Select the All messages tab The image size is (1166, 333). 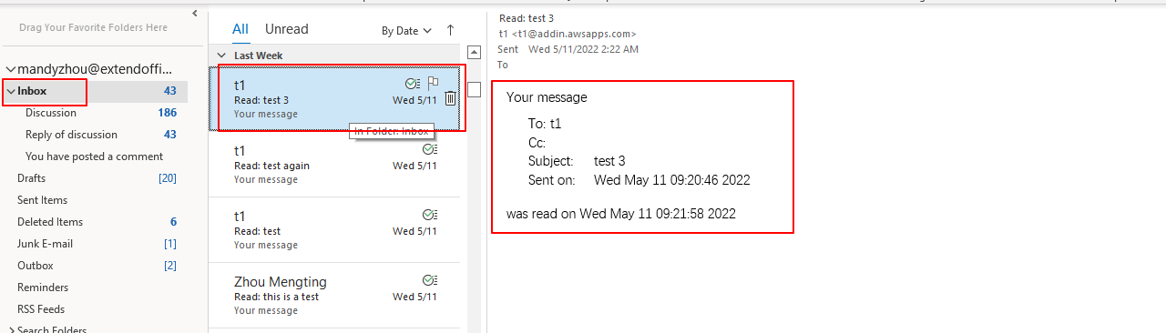240,29
